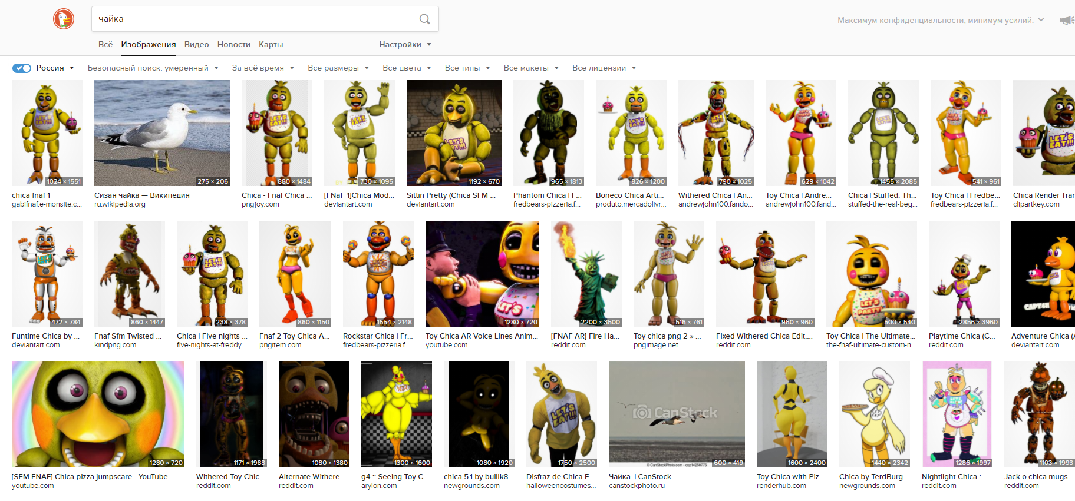Expand the Все макеты layout filter
The image size is (1075, 501).
coord(531,68)
